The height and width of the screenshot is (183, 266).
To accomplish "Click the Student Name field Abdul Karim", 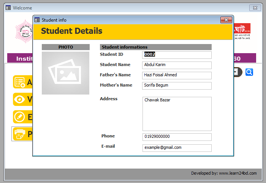I will [177, 65].
